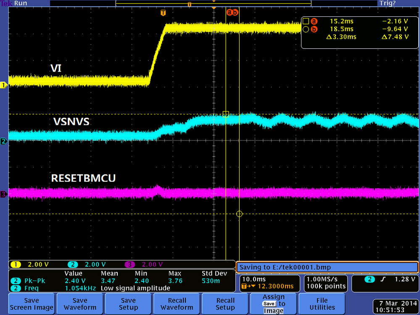
Task: Select cursor marker a
Action: (x=229, y=13)
